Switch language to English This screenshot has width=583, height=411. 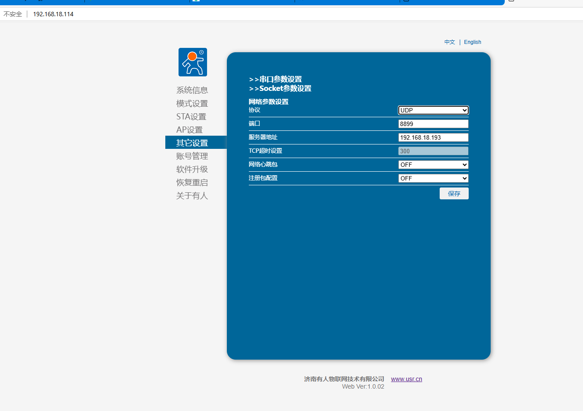point(472,42)
